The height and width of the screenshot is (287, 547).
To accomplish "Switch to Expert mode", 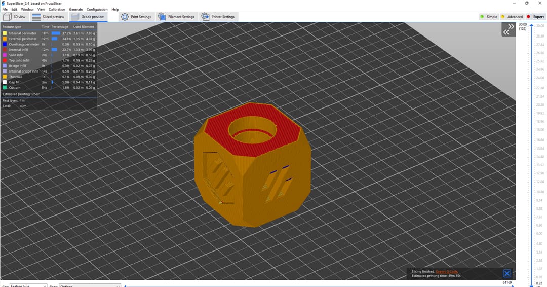I will pos(535,17).
